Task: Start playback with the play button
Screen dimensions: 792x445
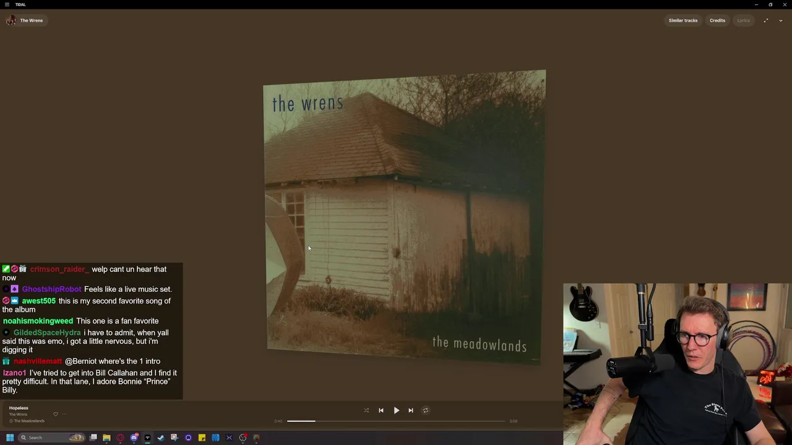Action: pos(397,410)
